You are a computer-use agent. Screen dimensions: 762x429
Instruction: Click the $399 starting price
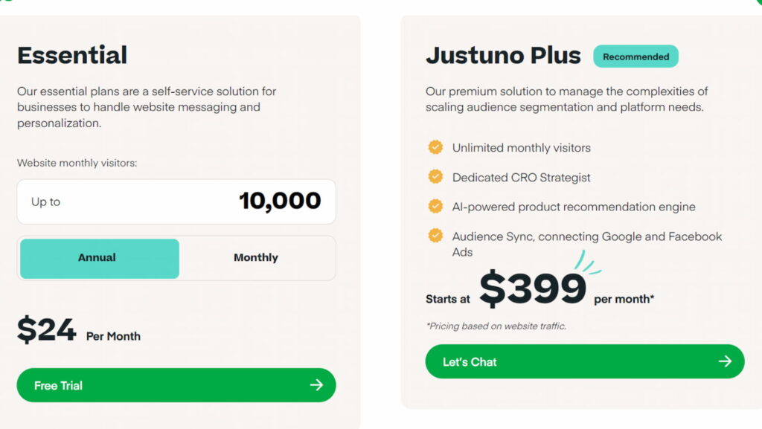point(533,290)
